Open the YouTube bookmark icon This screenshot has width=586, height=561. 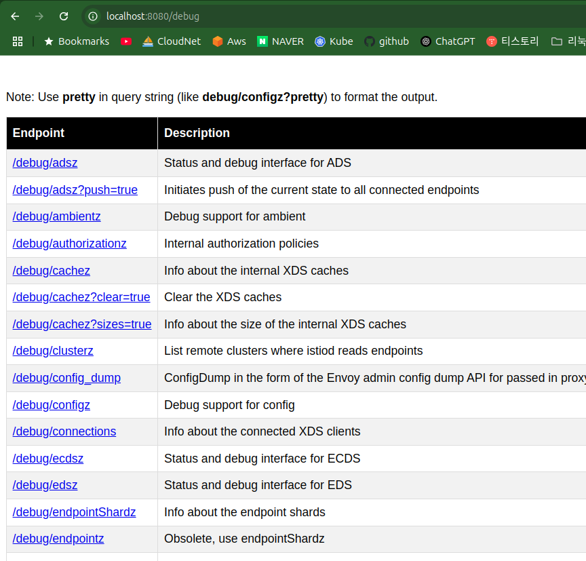(126, 41)
